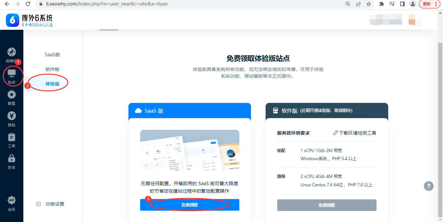Click the 搜外6系统 logo
This screenshot has height=222, width=443.
[29, 20]
